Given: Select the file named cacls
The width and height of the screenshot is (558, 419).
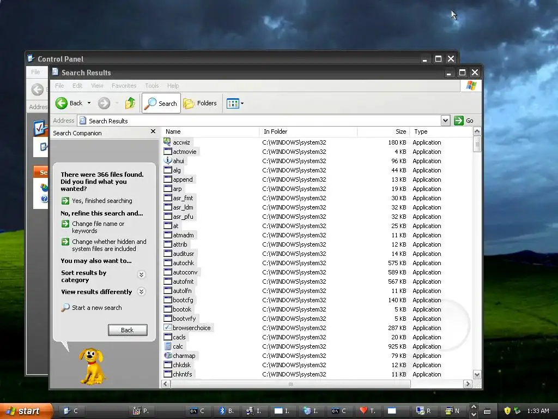Looking at the screenshot, I should [x=179, y=337].
